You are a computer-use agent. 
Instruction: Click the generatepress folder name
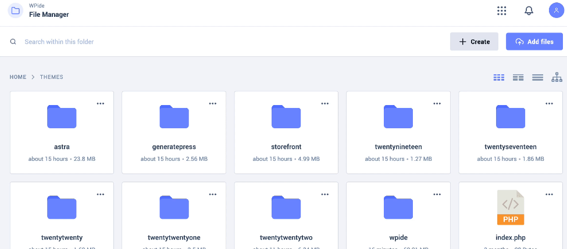tap(174, 147)
